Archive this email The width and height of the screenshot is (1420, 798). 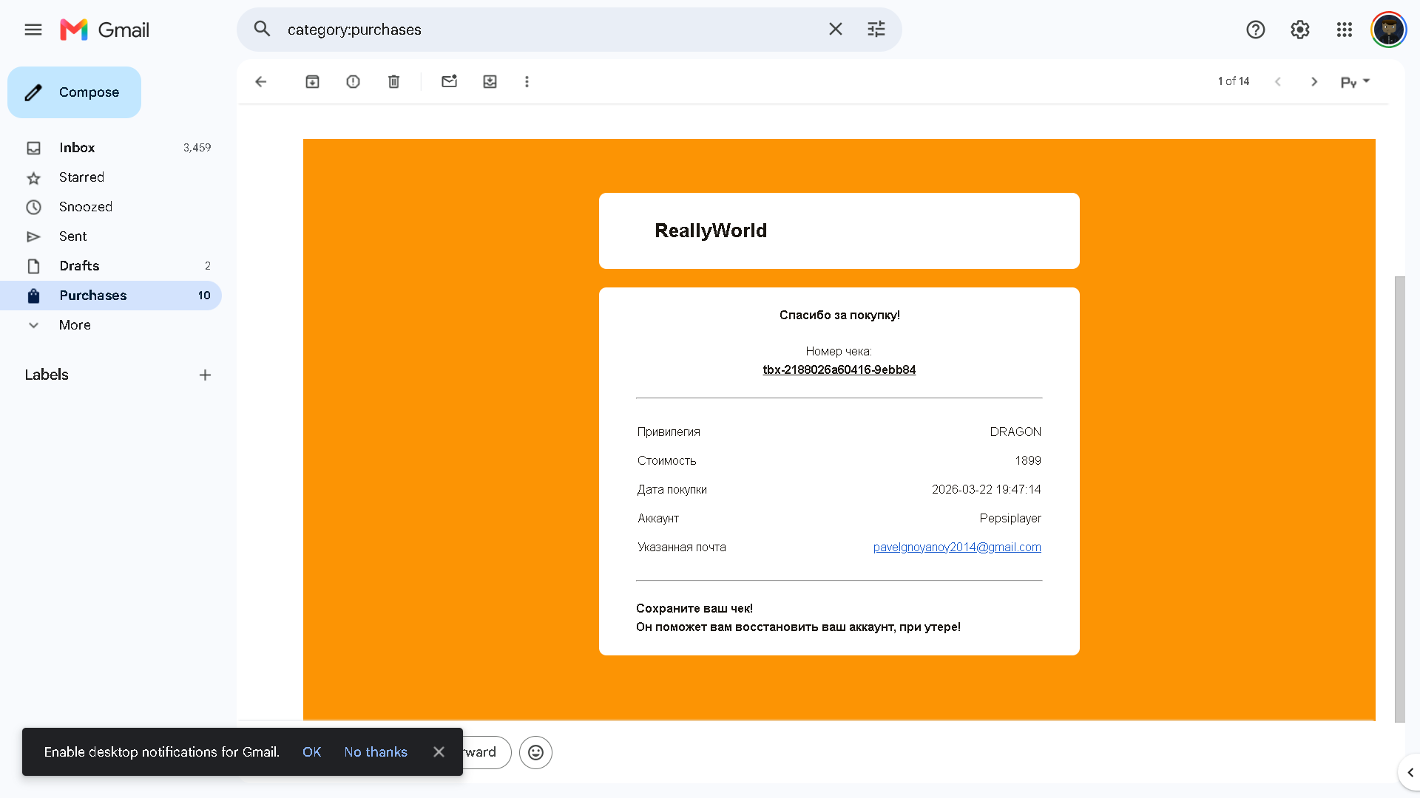coord(313,82)
